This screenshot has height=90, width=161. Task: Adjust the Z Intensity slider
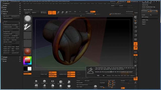click(93, 13)
